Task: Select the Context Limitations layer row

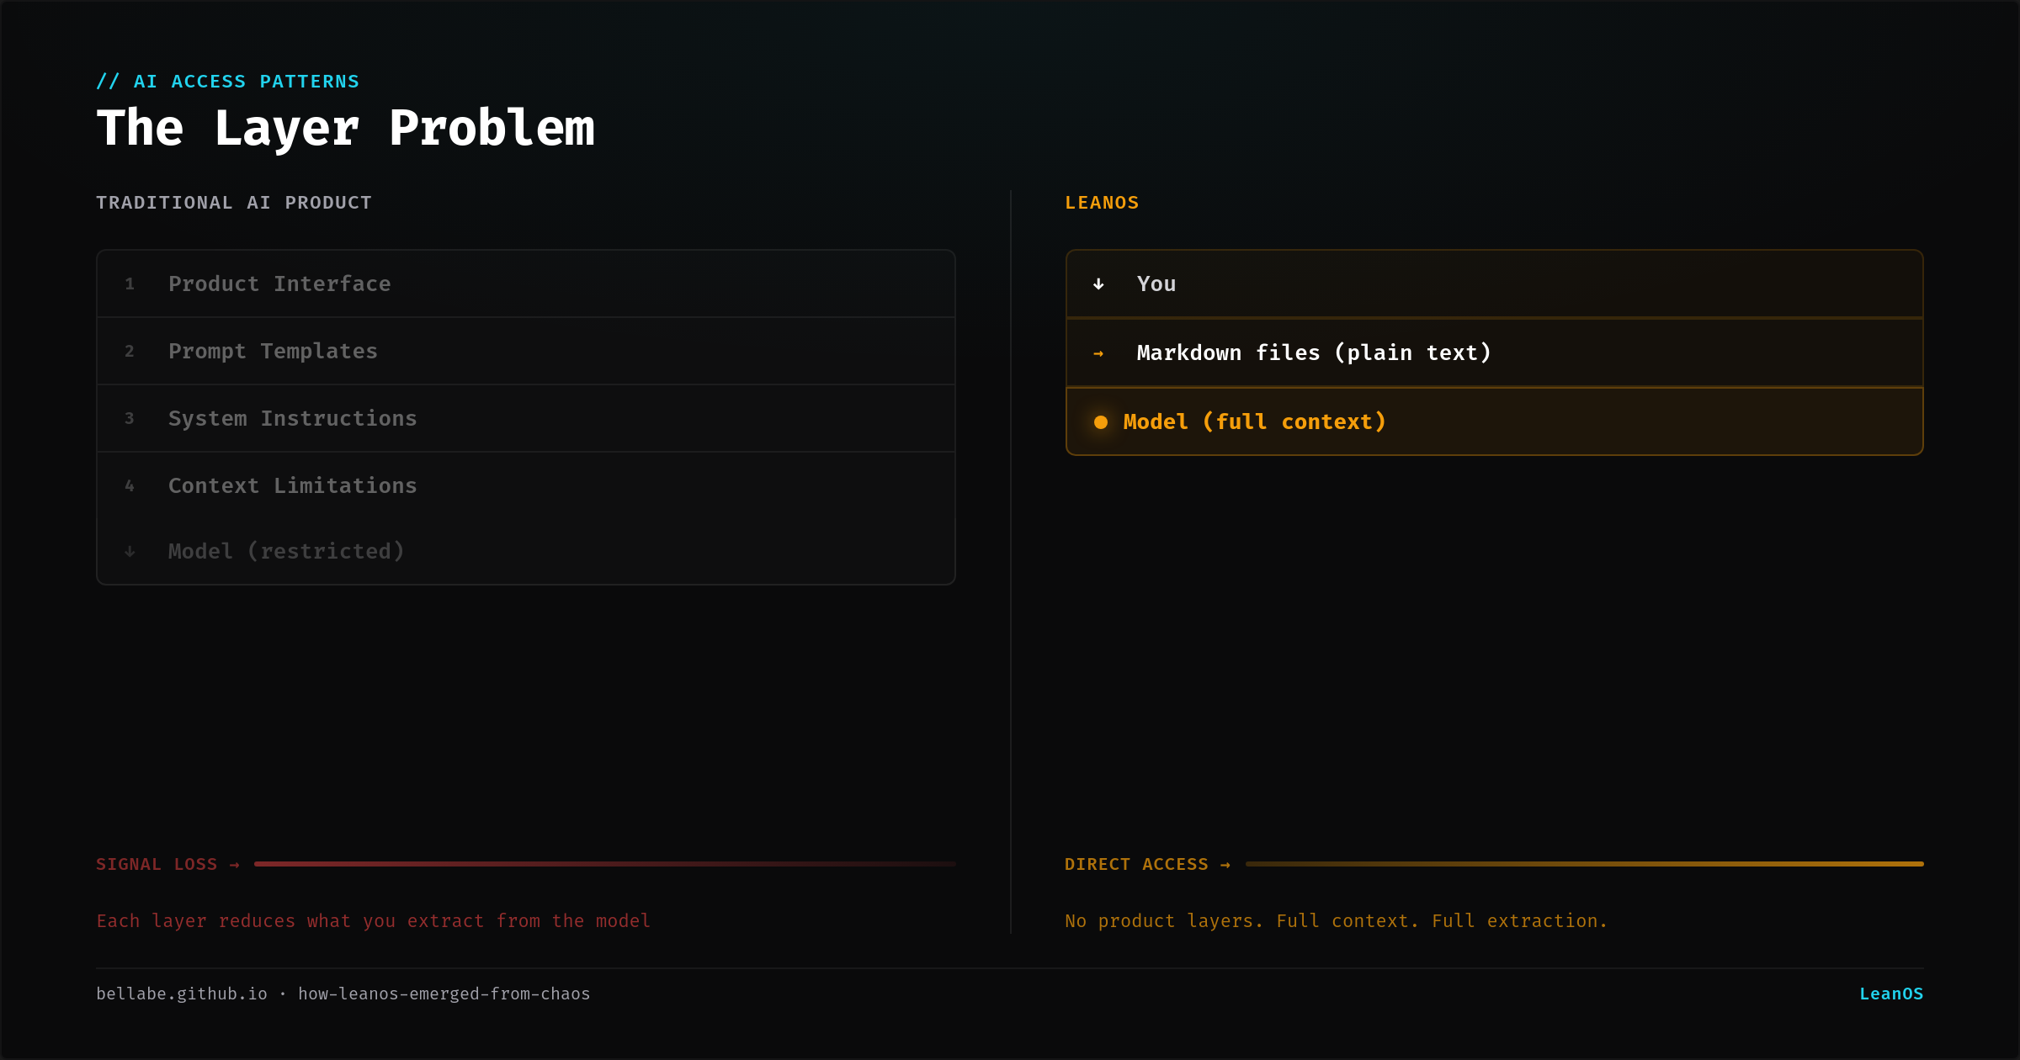Action: 526,486
